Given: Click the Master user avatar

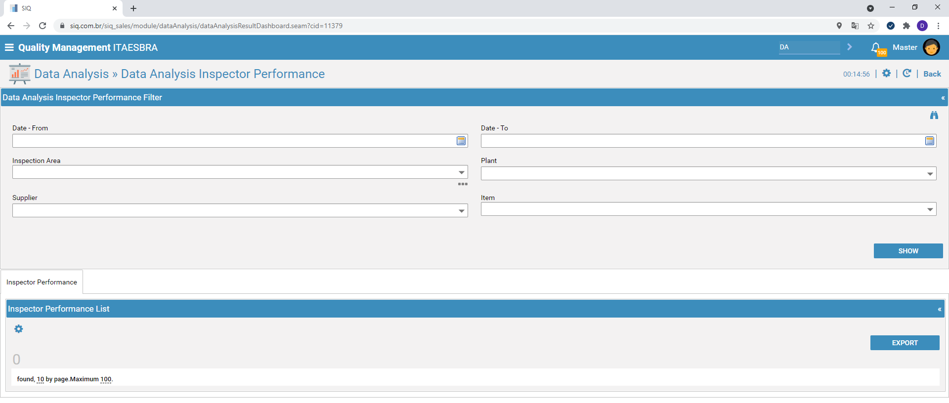Looking at the screenshot, I should point(931,47).
